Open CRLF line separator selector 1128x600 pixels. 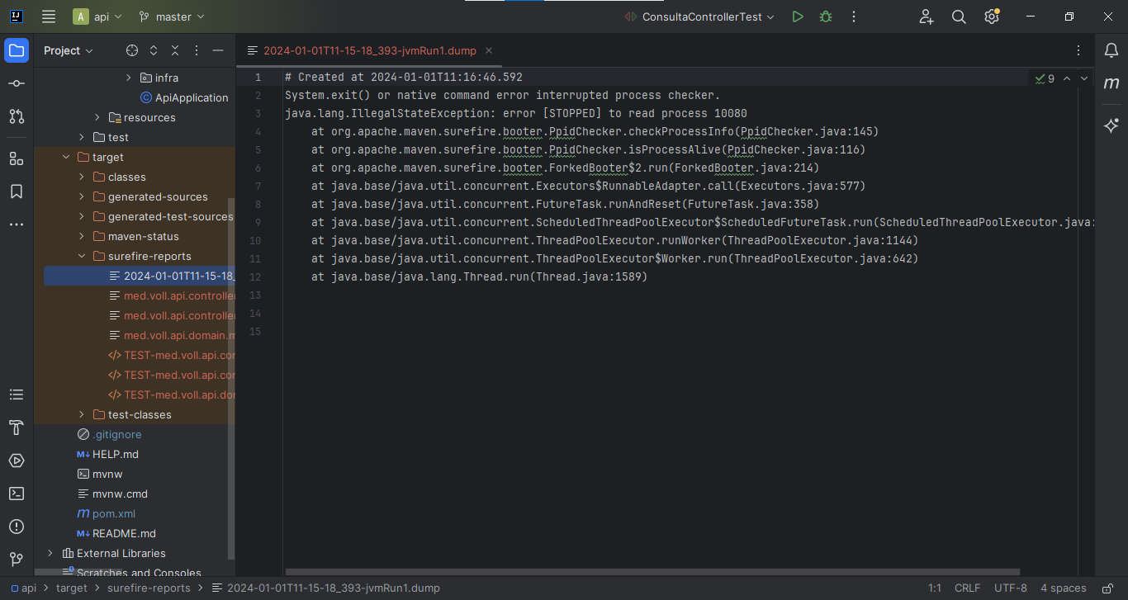[967, 588]
